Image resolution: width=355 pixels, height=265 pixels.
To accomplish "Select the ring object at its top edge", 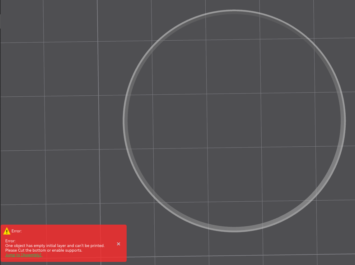I will (234, 12).
